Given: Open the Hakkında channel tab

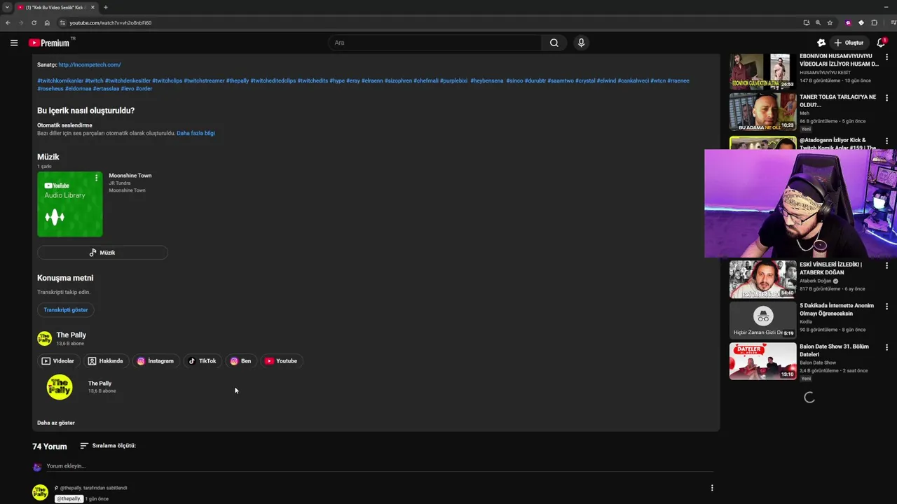Looking at the screenshot, I should [x=105, y=361].
